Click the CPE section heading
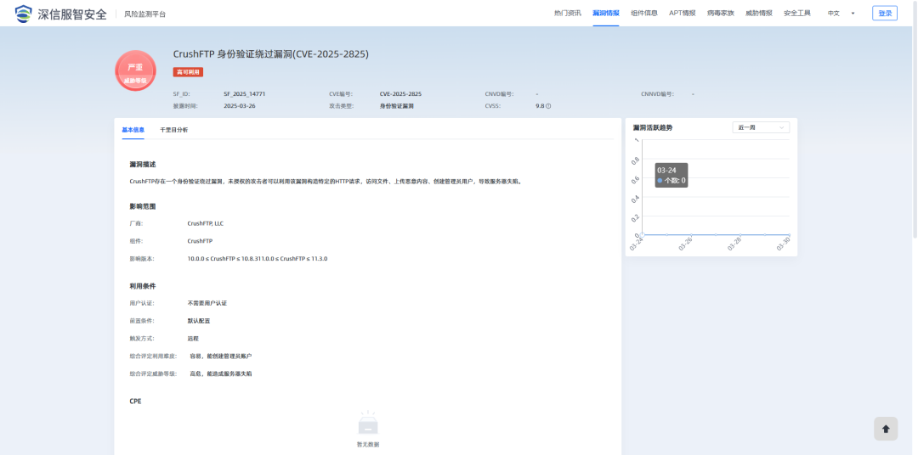This screenshot has width=918, height=455. click(x=135, y=402)
